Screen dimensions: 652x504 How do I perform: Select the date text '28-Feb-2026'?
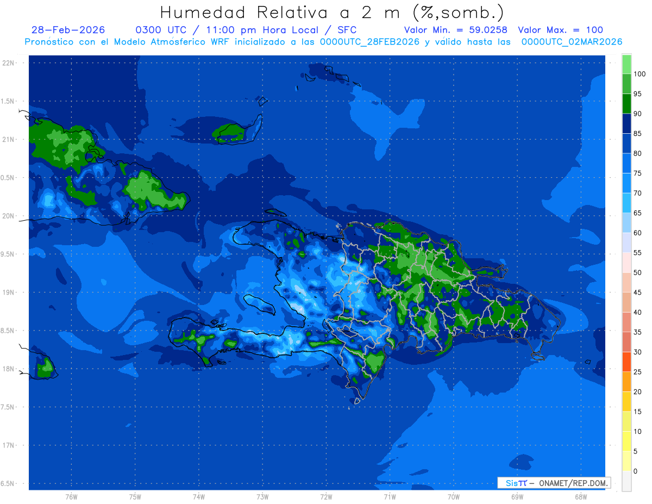click(x=68, y=30)
